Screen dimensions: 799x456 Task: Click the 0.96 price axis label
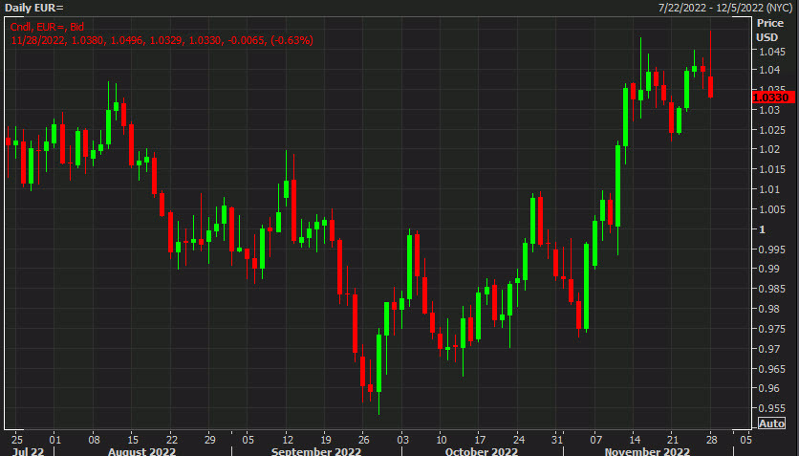[769, 388]
